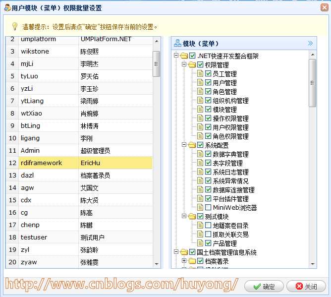This screenshot has width=331, height=297.
Task: Click the document icon beside 产品管理
Action: (200, 243)
